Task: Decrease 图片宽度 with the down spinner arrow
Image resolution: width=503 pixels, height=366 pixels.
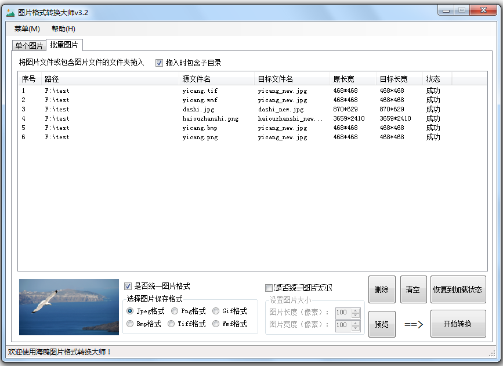Action: pyautogui.click(x=356, y=328)
